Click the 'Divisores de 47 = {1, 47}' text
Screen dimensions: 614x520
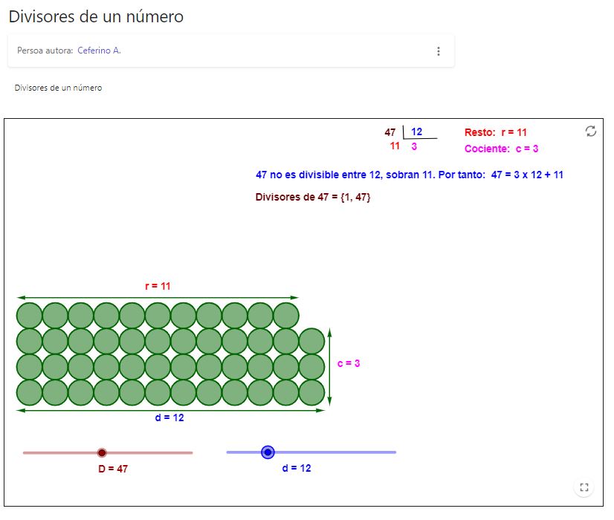pyautogui.click(x=313, y=197)
